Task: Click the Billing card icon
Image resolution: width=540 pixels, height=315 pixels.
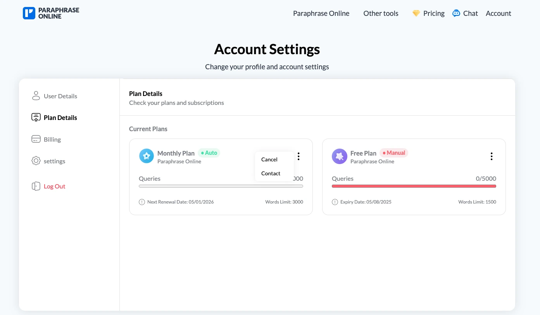Action: click(x=36, y=139)
